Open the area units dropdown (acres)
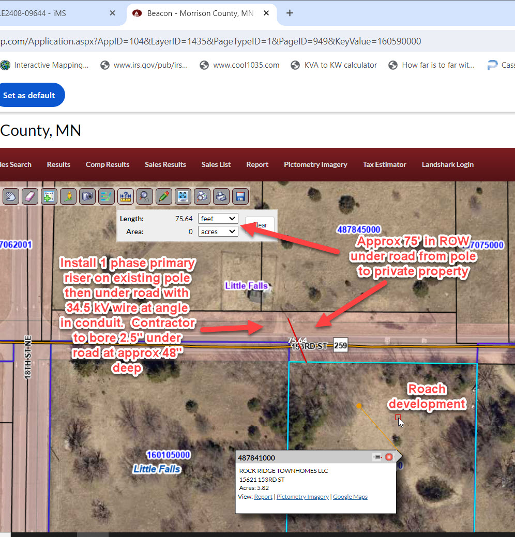This screenshot has height=537, width=515. (x=218, y=232)
